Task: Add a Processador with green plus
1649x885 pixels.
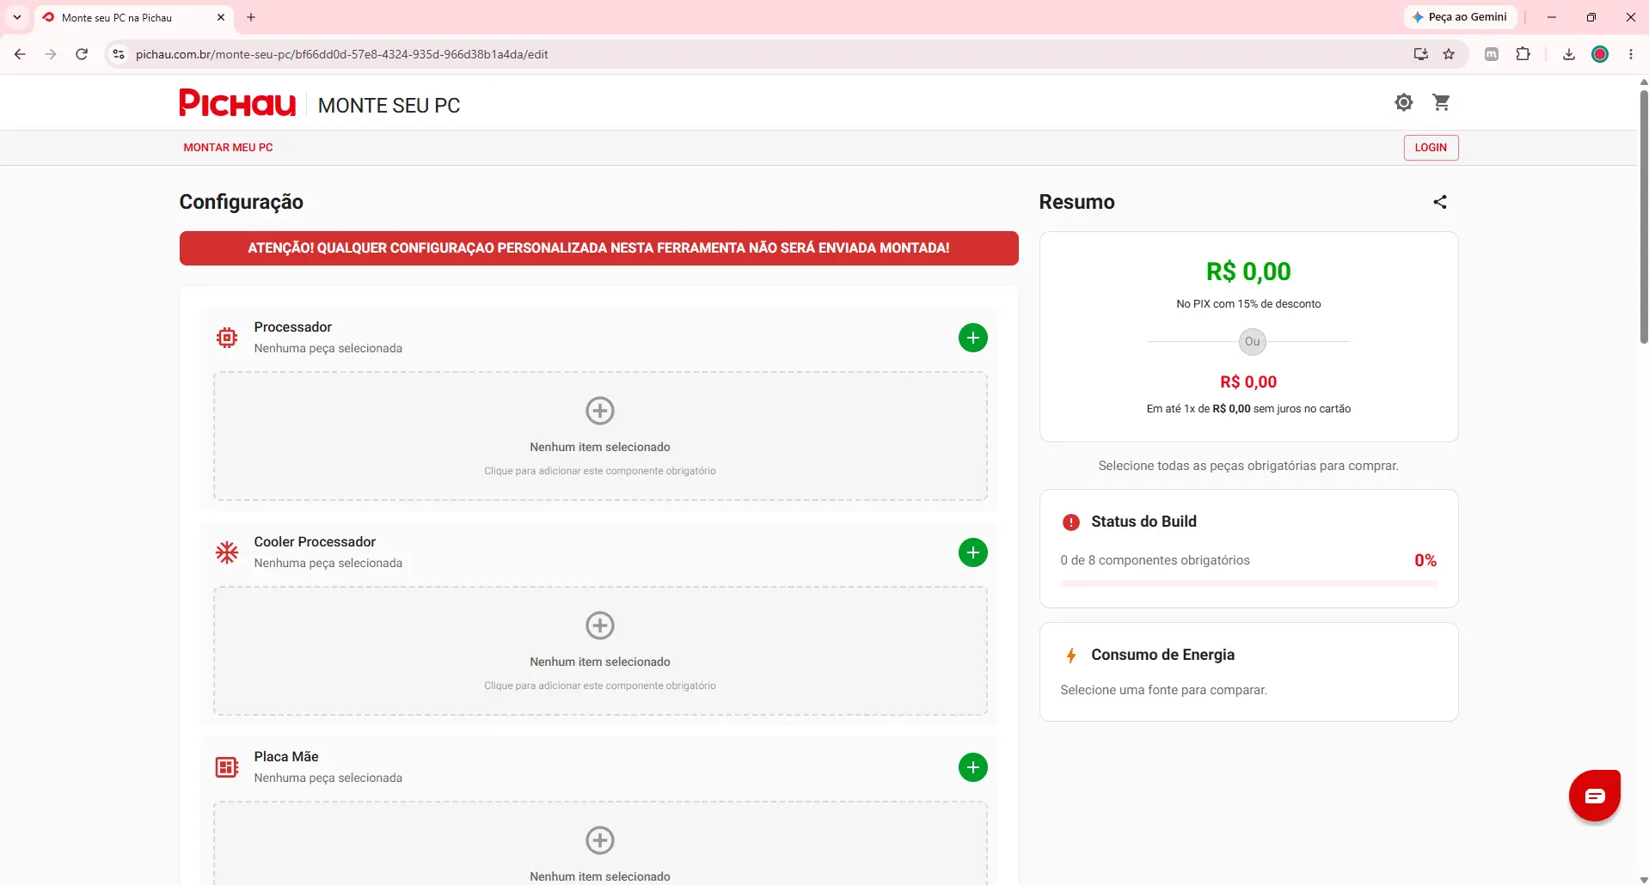Action: tap(973, 338)
